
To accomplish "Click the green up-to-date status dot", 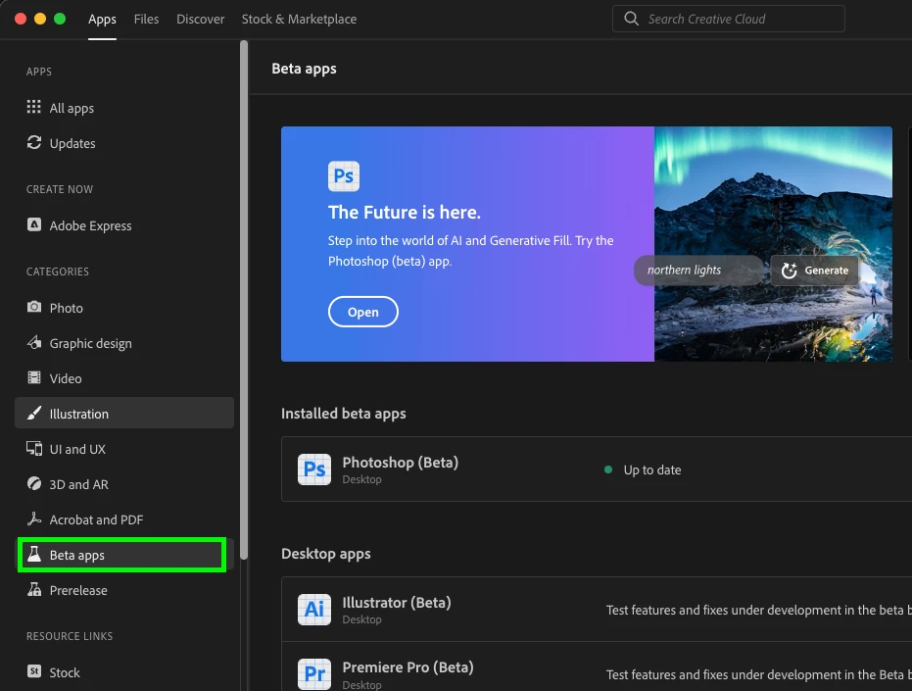I will click(x=608, y=469).
